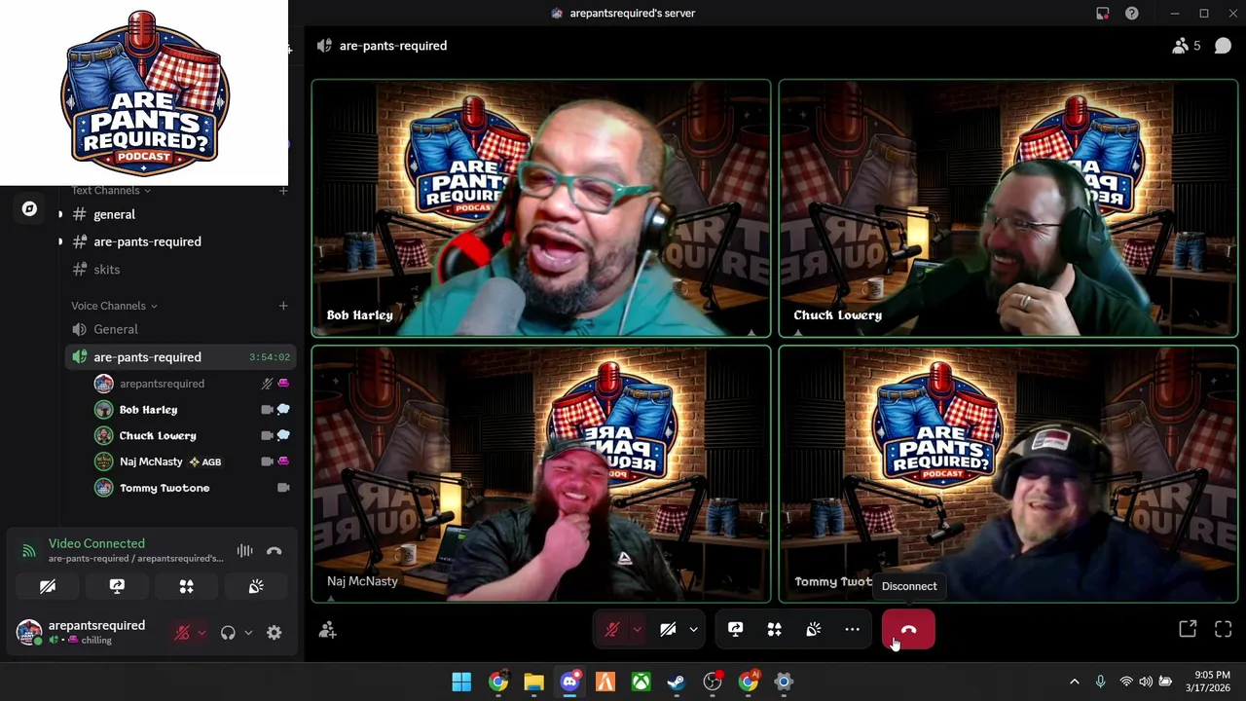
Task: Show hidden icons in system tray
Action: tap(1075, 682)
